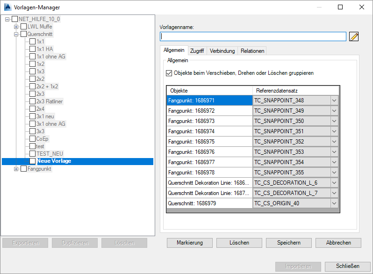Check the NET_HILFE_10_0 root checkbox

(14, 19)
